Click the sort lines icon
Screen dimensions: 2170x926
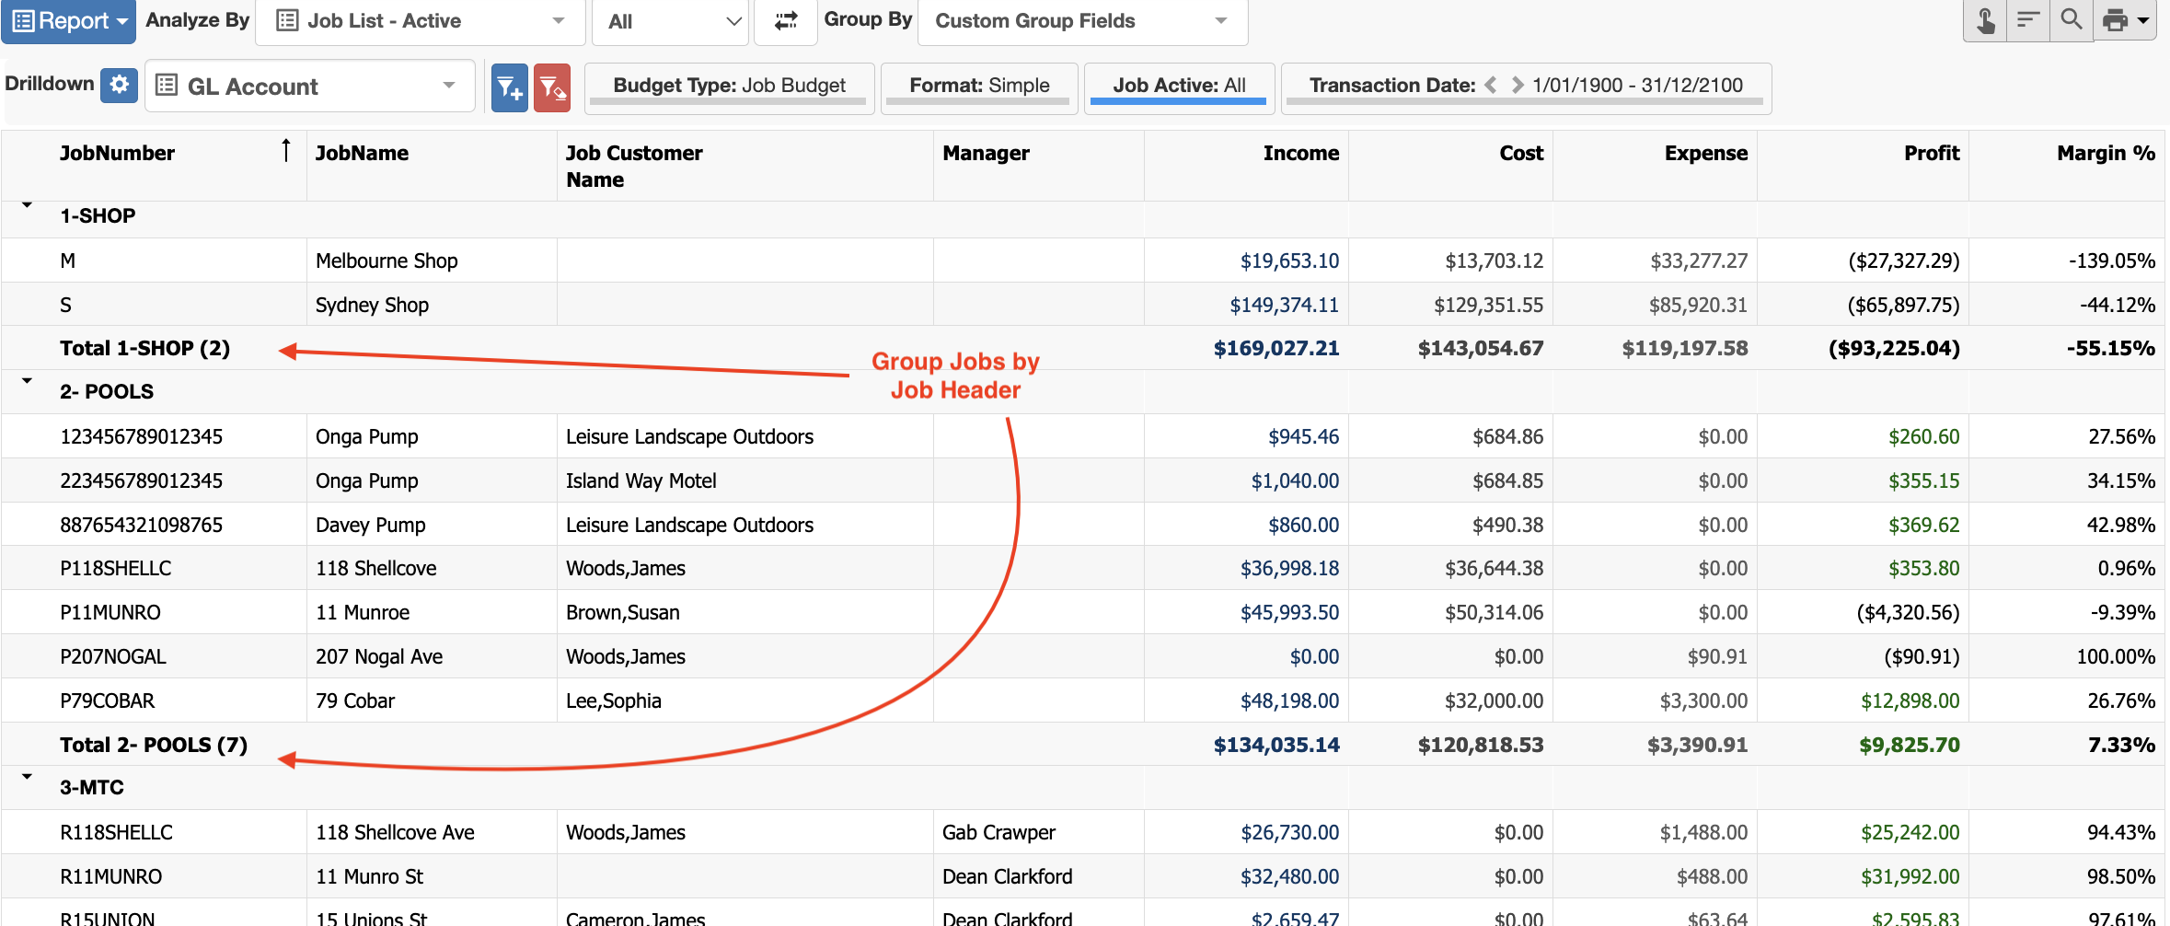pyautogui.click(x=2028, y=20)
